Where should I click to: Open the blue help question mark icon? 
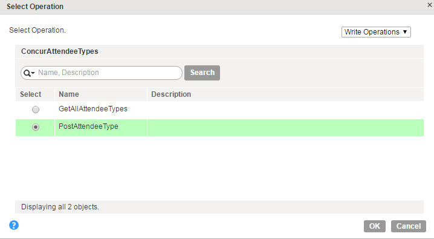coord(14,225)
